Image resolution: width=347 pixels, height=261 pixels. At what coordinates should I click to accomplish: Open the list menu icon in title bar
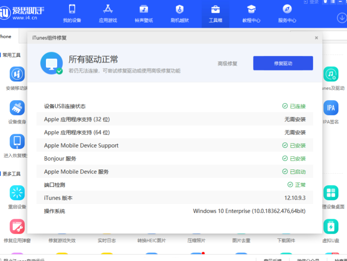(x=333, y=1)
